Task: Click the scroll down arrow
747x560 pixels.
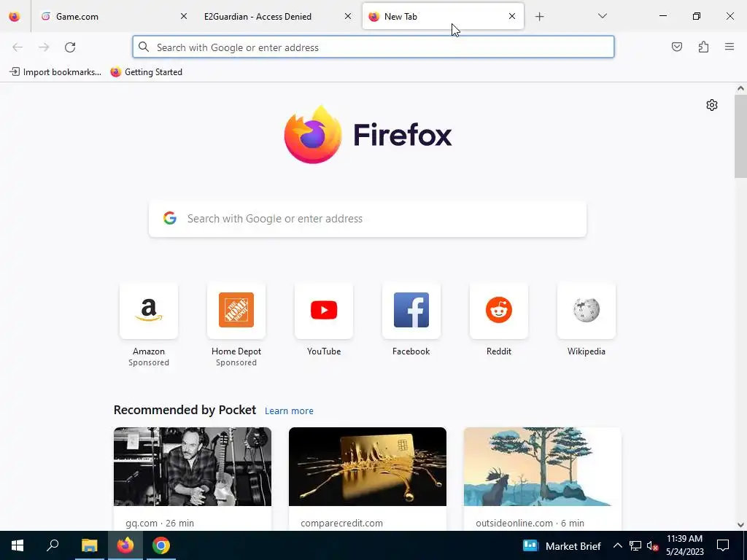Action: (740, 525)
